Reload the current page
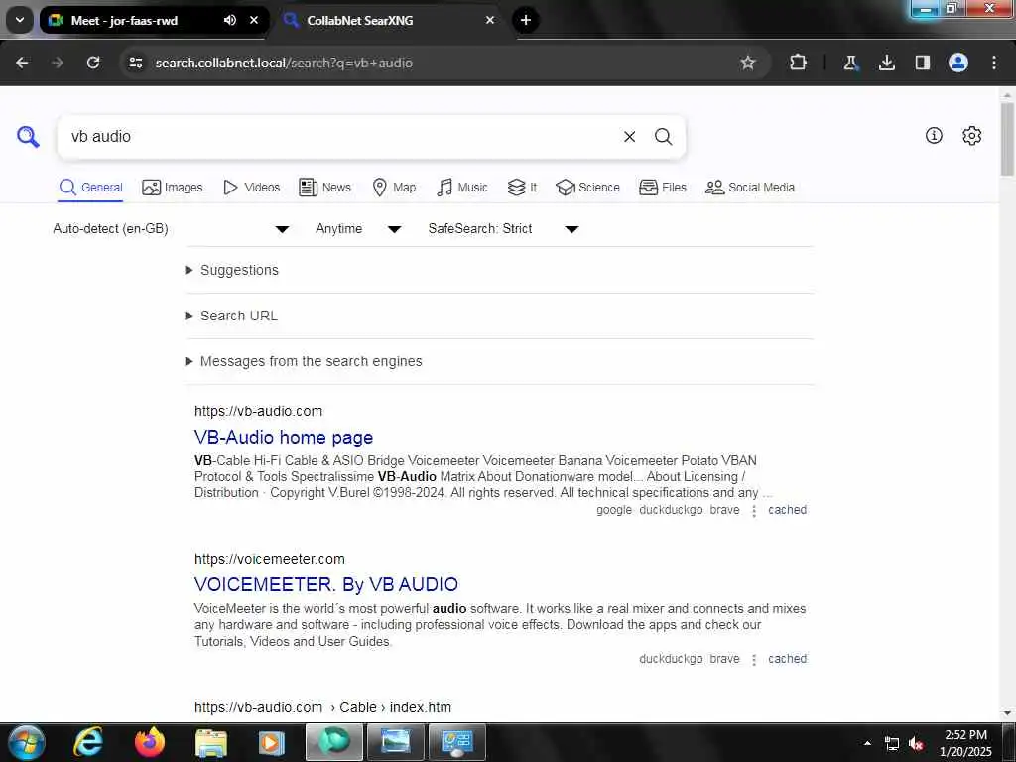The width and height of the screenshot is (1016, 762). 93,63
